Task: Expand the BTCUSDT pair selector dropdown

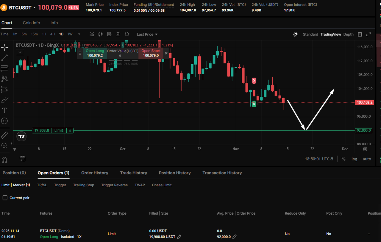Action: tap(35, 8)
